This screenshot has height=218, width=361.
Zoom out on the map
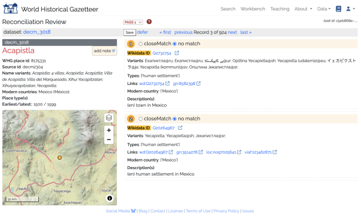tap(109, 139)
